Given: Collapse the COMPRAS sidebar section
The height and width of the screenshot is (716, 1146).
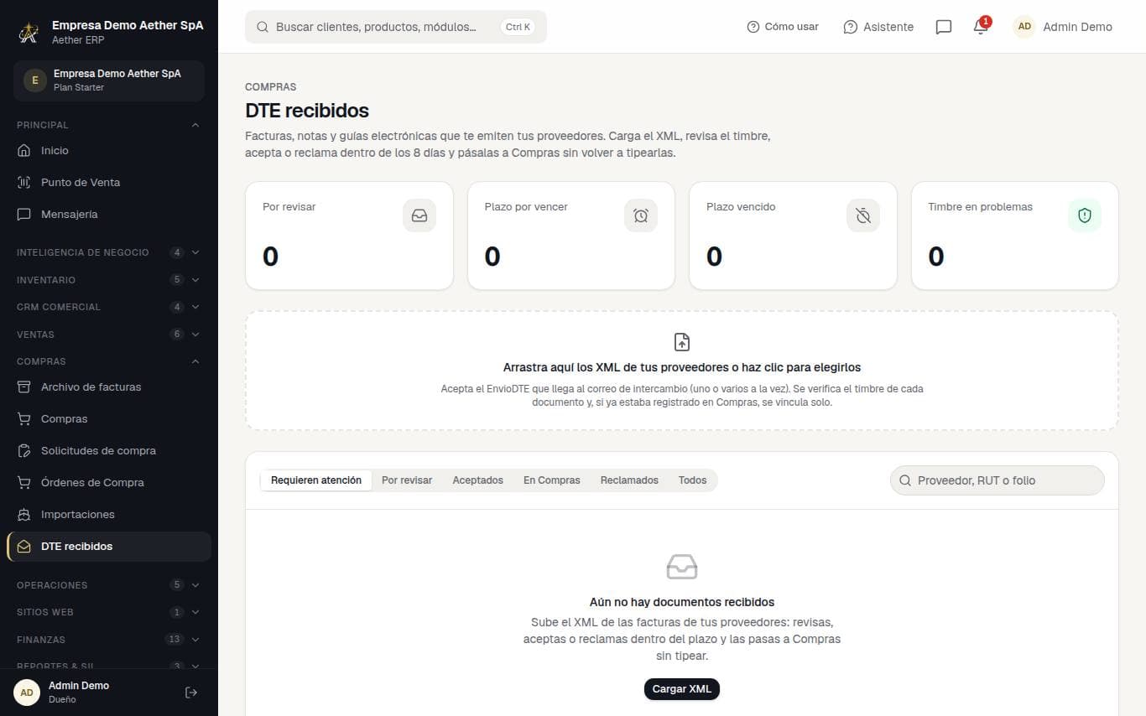Looking at the screenshot, I should [x=108, y=361].
